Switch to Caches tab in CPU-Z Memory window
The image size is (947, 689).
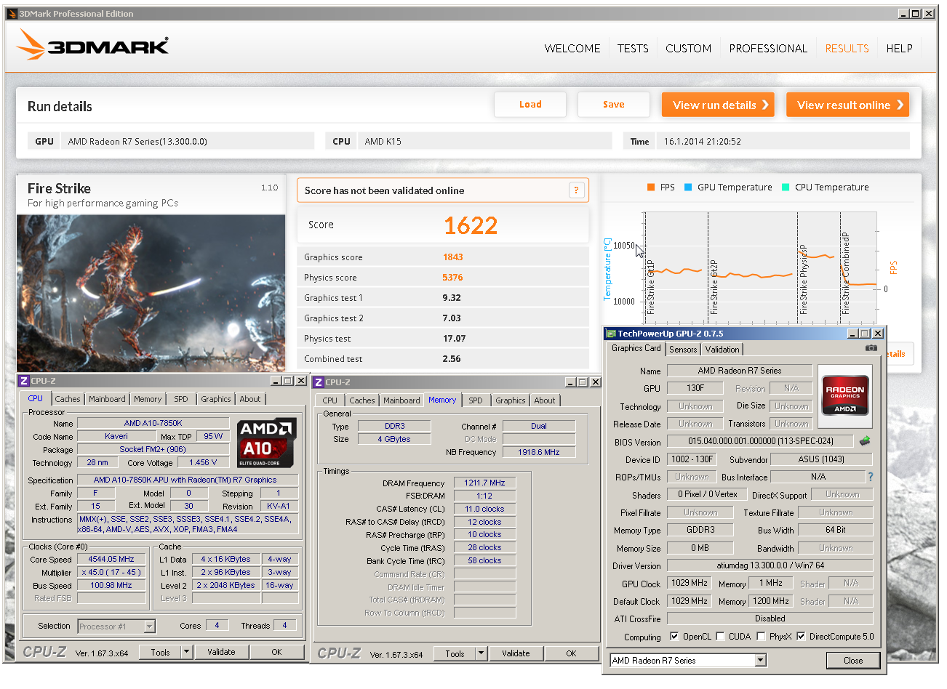pyautogui.click(x=362, y=400)
